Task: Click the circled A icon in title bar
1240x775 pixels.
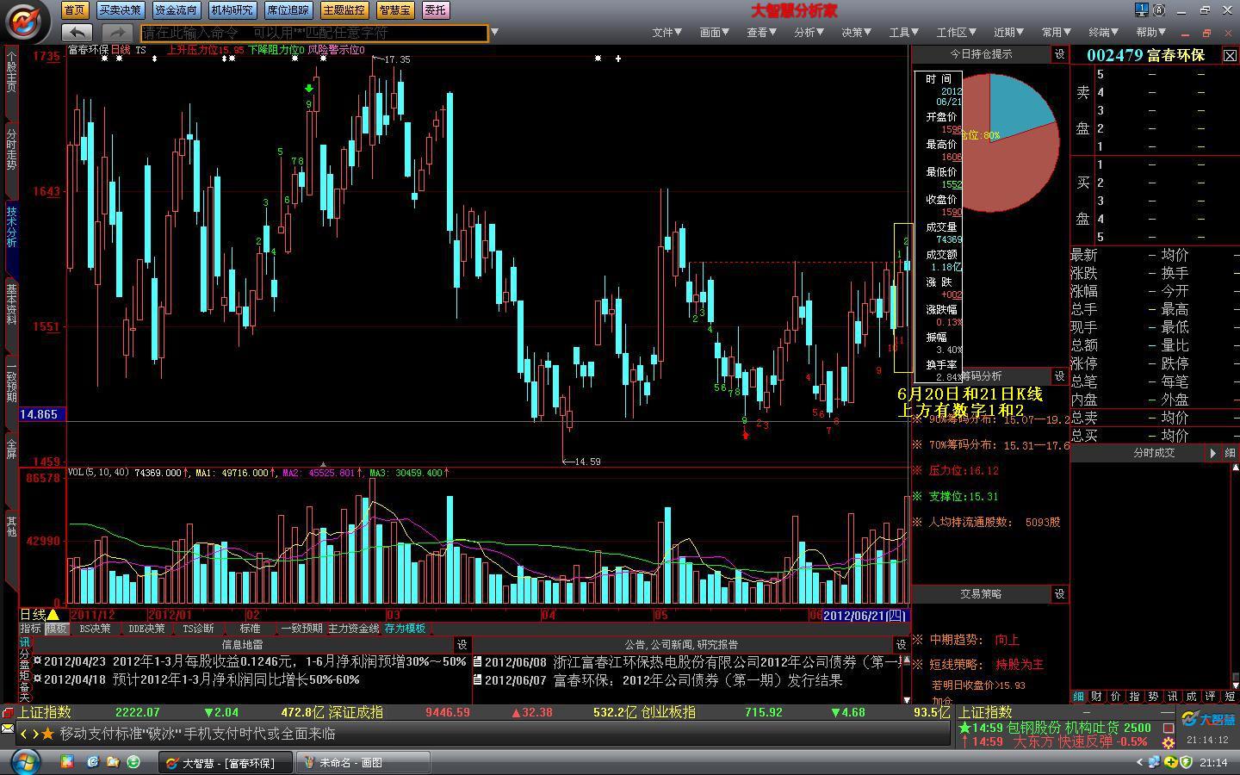Action: click(1159, 10)
